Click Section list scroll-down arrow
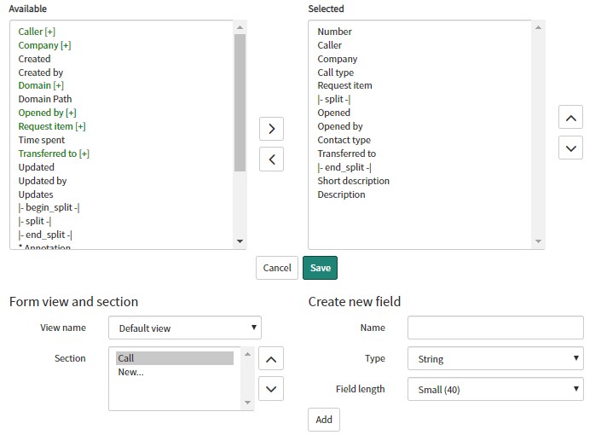Image resolution: width=607 pixels, height=435 pixels. click(x=248, y=403)
